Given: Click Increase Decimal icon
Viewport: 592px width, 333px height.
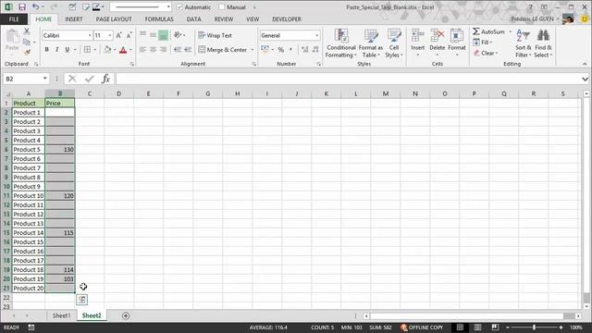Looking at the screenshot, I should coord(305,49).
